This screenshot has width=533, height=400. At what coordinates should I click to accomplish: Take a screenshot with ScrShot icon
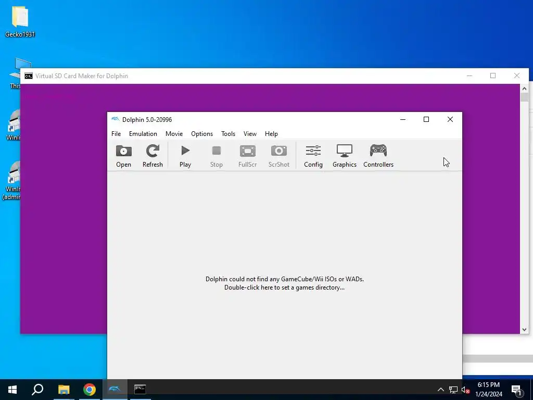pyautogui.click(x=279, y=156)
